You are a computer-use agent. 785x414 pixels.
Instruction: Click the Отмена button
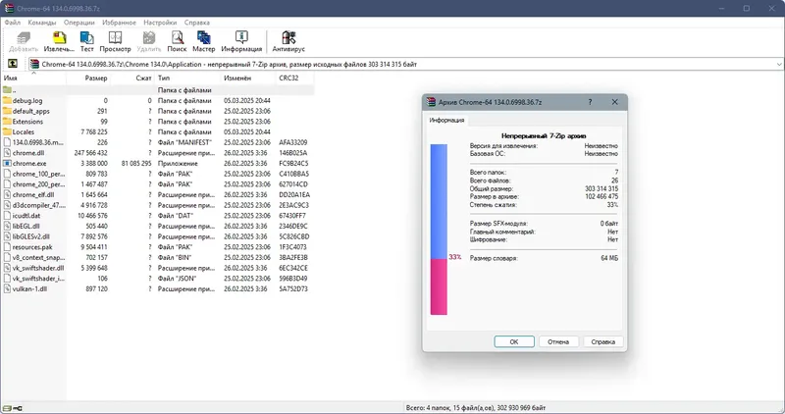(558, 341)
